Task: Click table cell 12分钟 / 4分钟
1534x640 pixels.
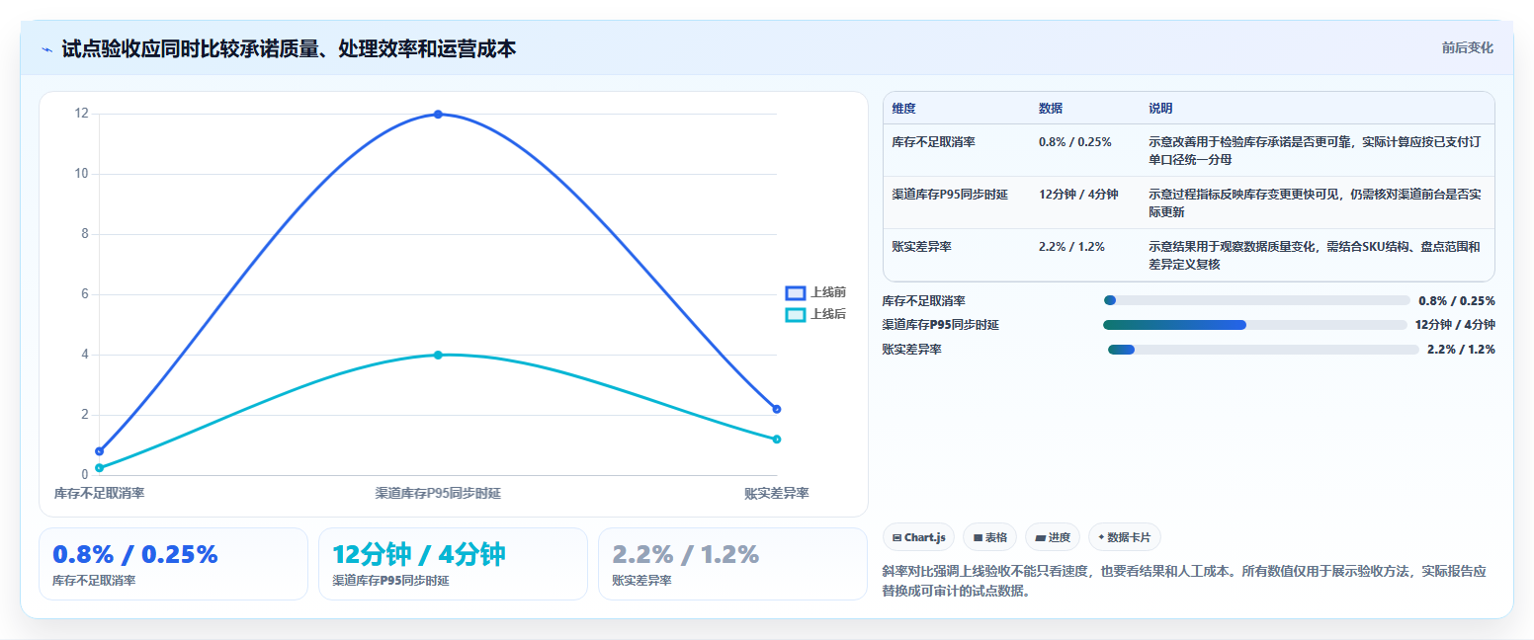Action: [x=1078, y=194]
